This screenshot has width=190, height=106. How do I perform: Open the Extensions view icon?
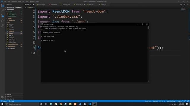click(2, 26)
